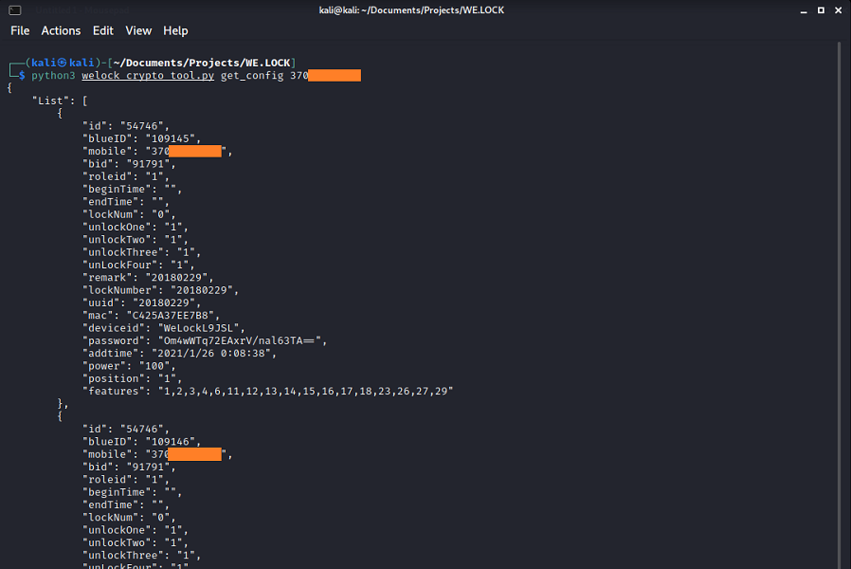Click the orange redacted block in the command line
Image resolution: width=851 pixels, height=569 pixels.
[x=334, y=75]
